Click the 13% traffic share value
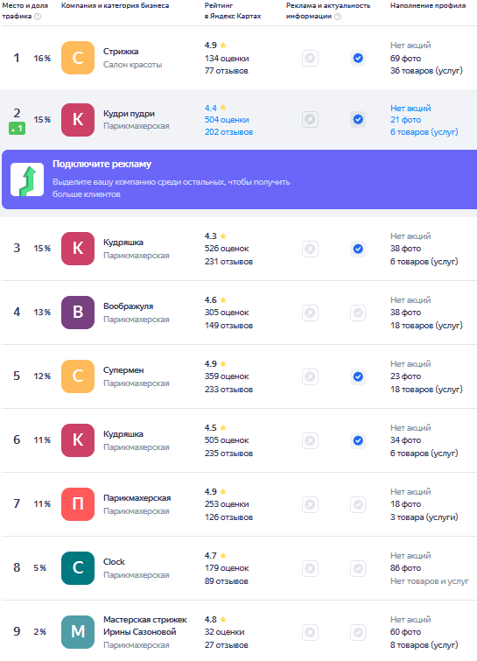This screenshot has height=661, width=477. click(42, 313)
